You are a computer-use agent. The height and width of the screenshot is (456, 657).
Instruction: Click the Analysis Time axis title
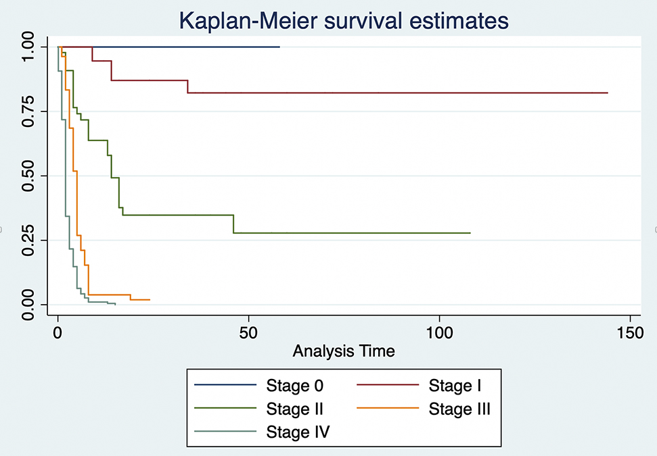343,351
